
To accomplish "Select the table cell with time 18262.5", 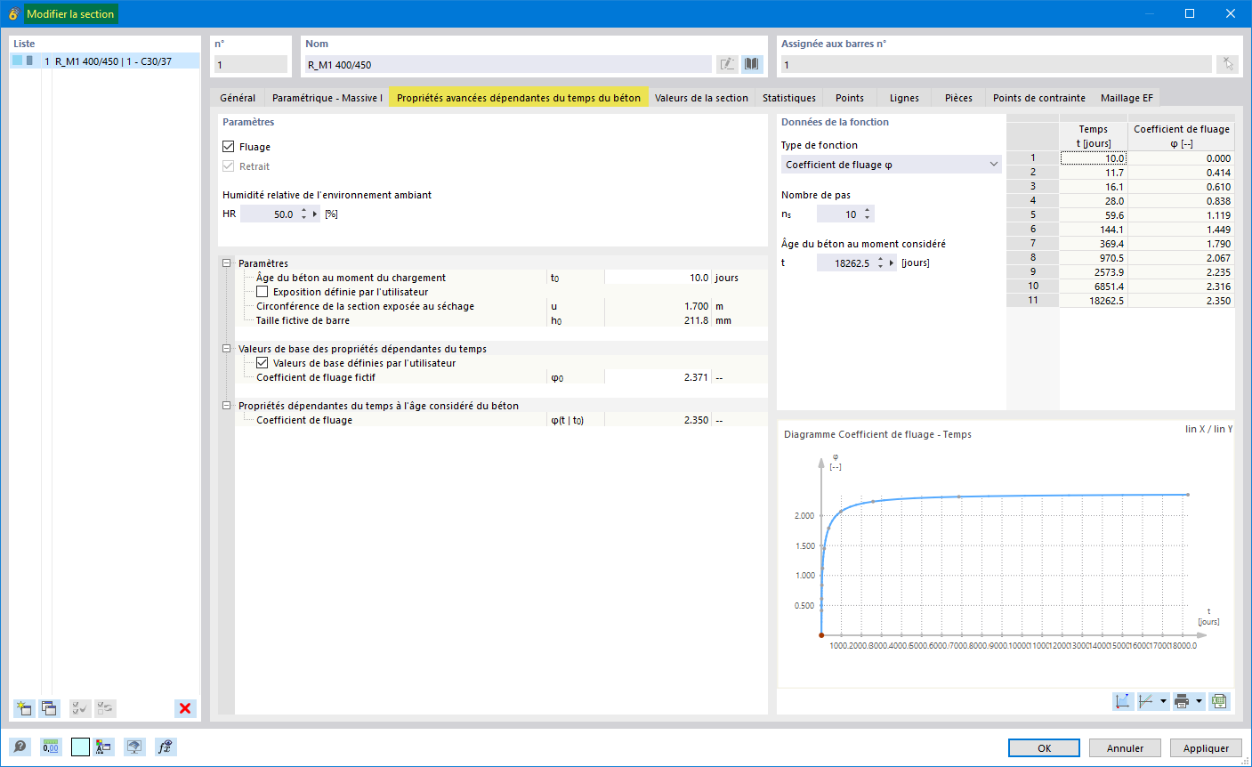I will coord(1093,301).
